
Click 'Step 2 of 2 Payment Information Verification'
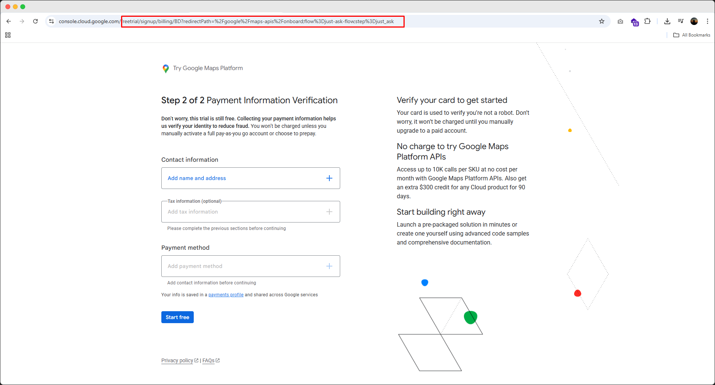(249, 100)
